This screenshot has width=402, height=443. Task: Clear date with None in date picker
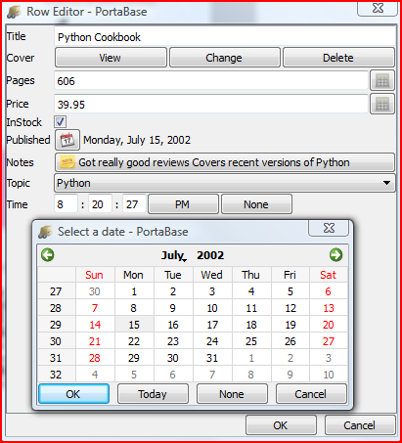point(232,394)
